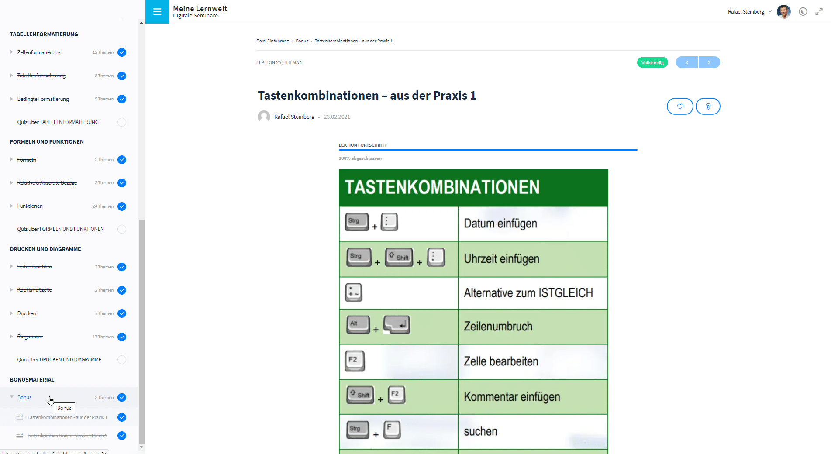Click the fullscreen expand arrows icon

click(x=819, y=12)
